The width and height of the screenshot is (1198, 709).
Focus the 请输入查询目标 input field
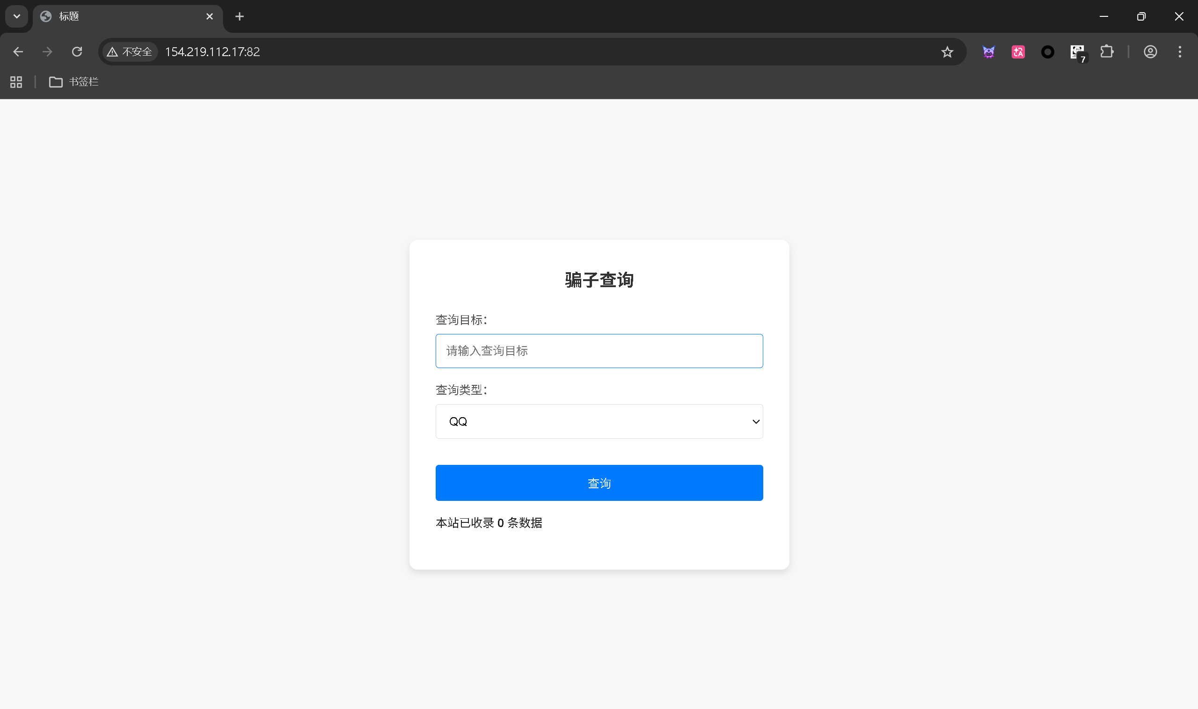tap(599, 351)
